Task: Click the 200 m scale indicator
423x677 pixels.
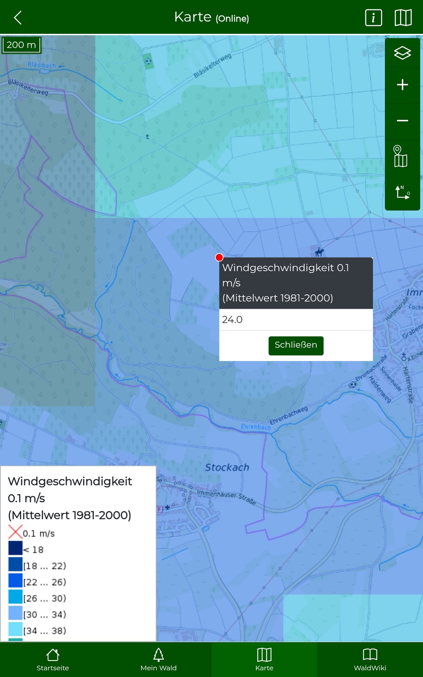Action: [22, 45]
